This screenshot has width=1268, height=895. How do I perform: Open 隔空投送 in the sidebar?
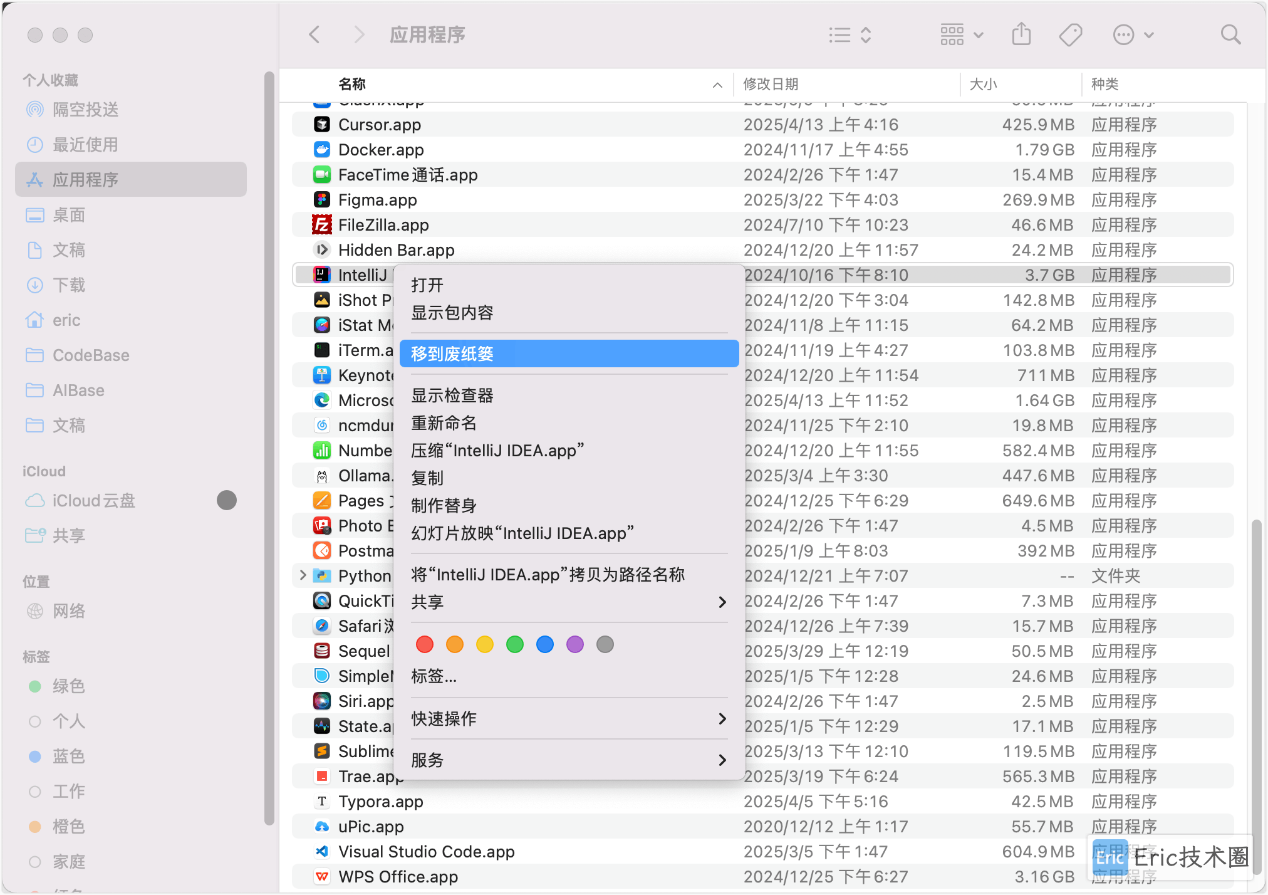tap(131, 110)
